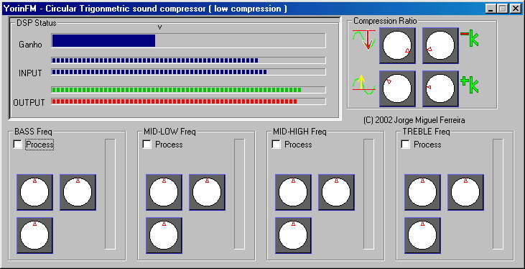This screenshot has height=269, width=525.
Task: Click the knob beside the plus k icon
Action: [x=440, y=88]
